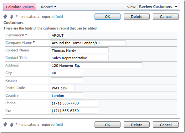Click the bottom Cancel button

pos(166,125)
